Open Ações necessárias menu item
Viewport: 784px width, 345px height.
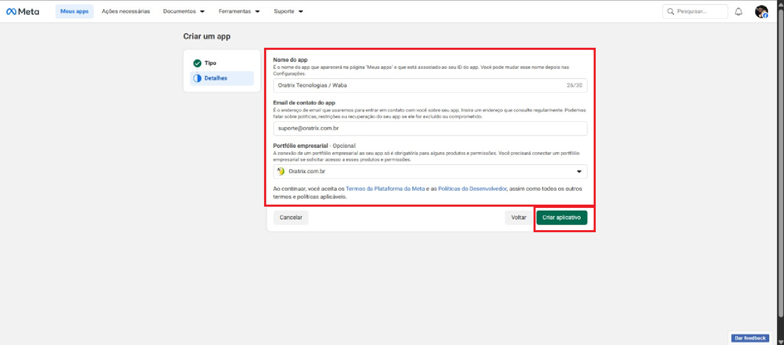coord(126,12)
